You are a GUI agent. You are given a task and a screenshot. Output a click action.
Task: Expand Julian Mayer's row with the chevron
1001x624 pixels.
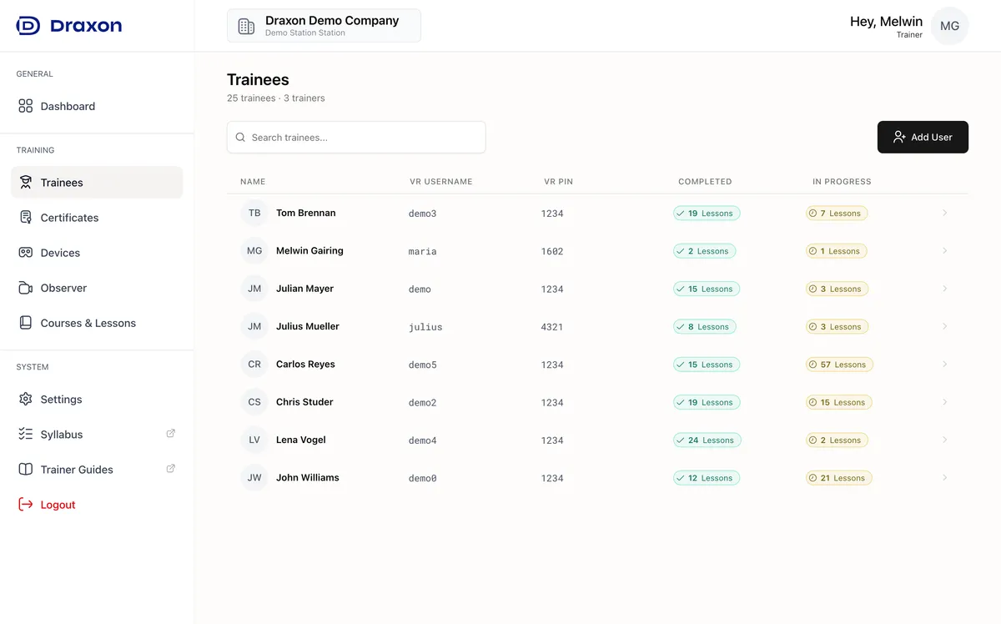(x=944, y=289)
